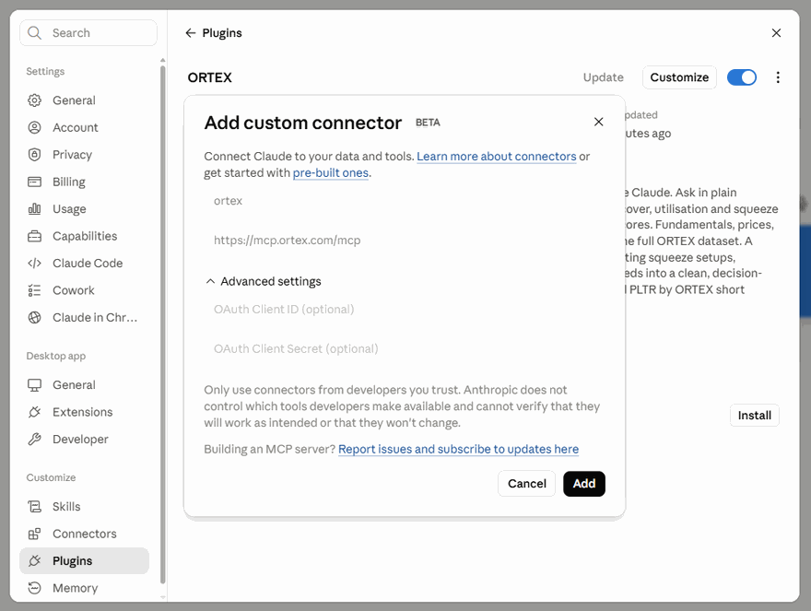The width and height of the screenshot is (811, 611).
Task: Collapse the Advanced settings section
Action: click(263, 281)
